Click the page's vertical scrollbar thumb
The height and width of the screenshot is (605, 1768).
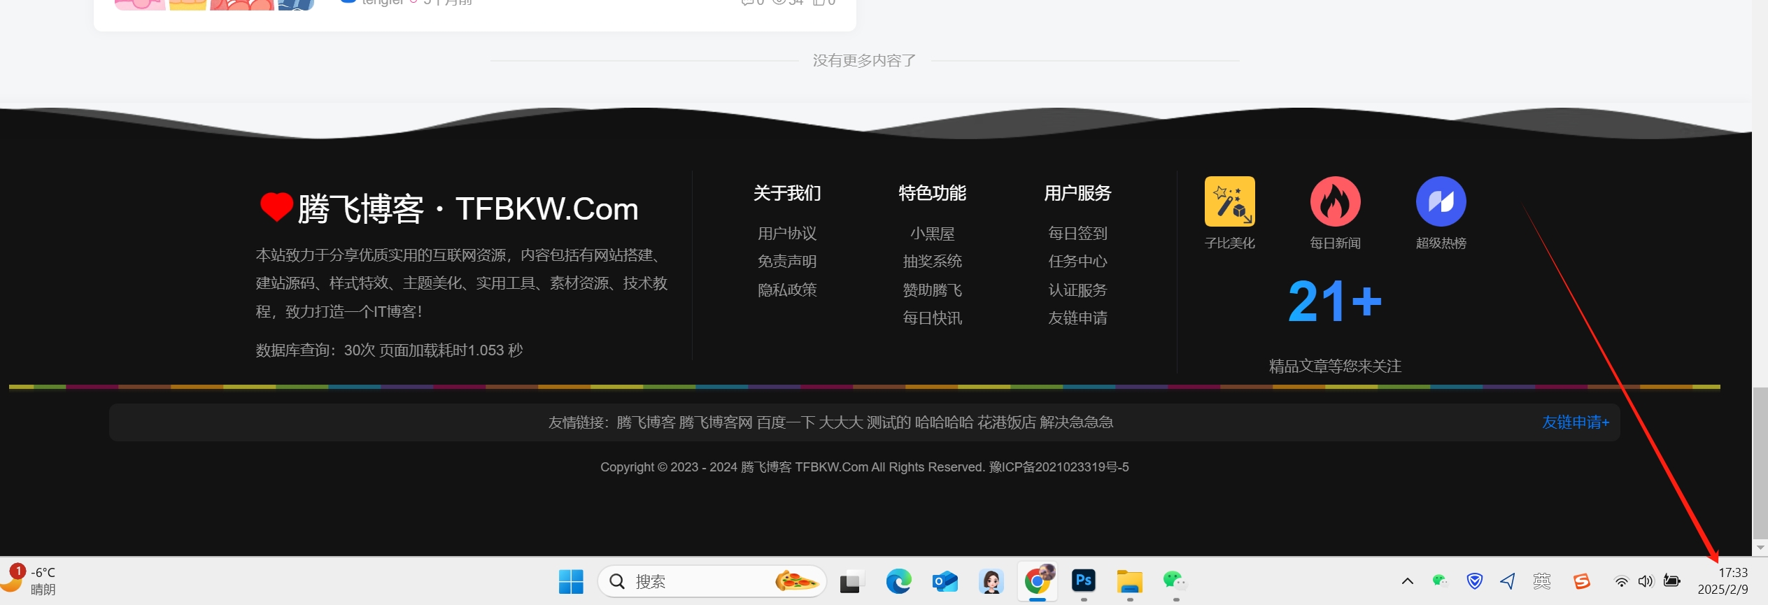pos(1760,462)
